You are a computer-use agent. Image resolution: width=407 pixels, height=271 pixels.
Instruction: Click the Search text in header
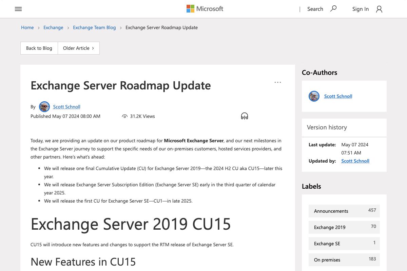click(x=315, y=9)
